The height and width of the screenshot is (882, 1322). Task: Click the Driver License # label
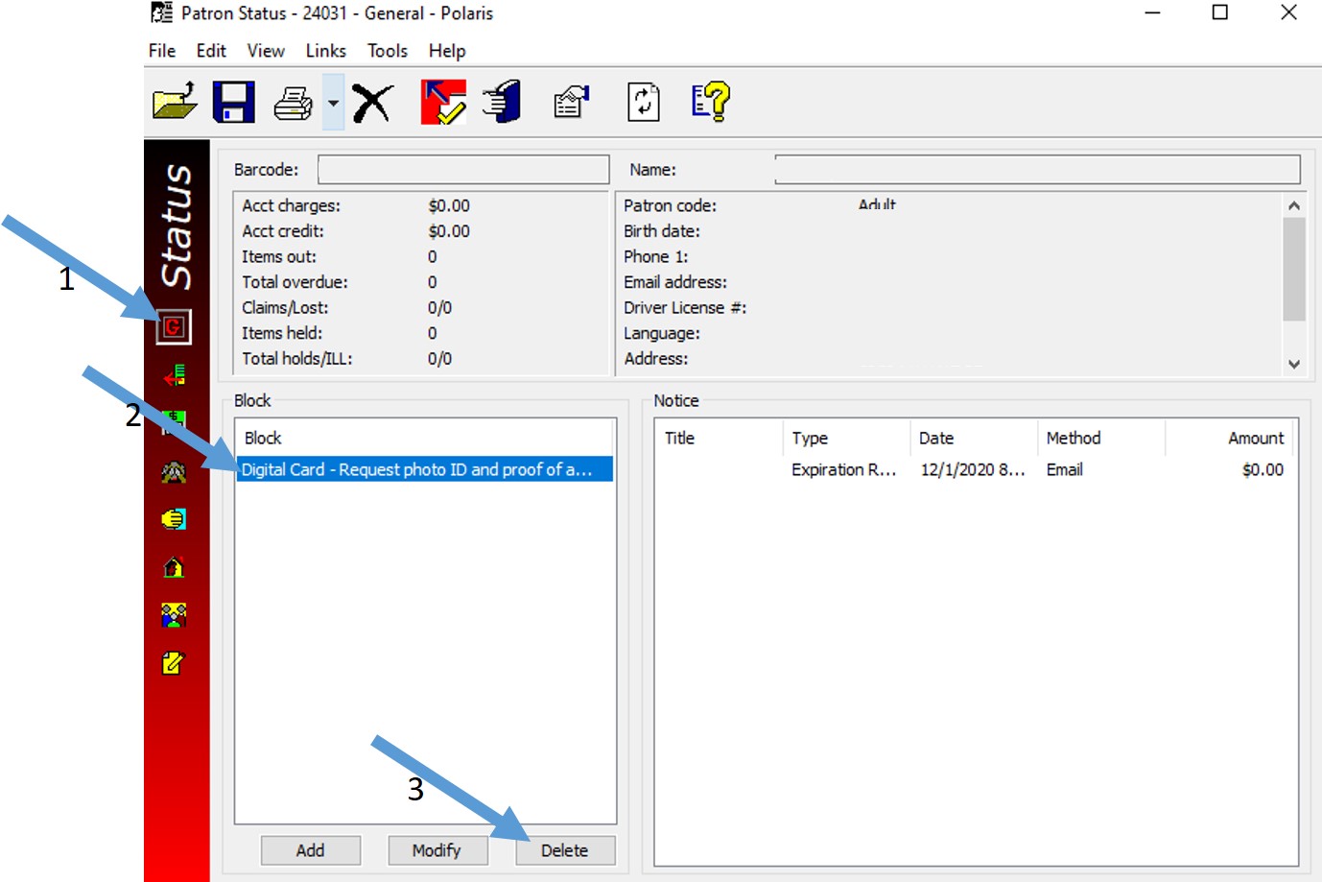[685, 308]
